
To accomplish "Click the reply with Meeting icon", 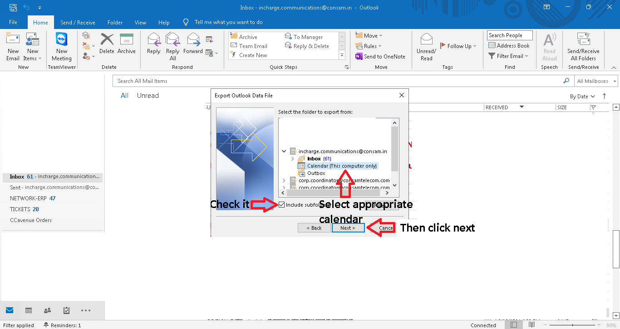I will (209, 39).
